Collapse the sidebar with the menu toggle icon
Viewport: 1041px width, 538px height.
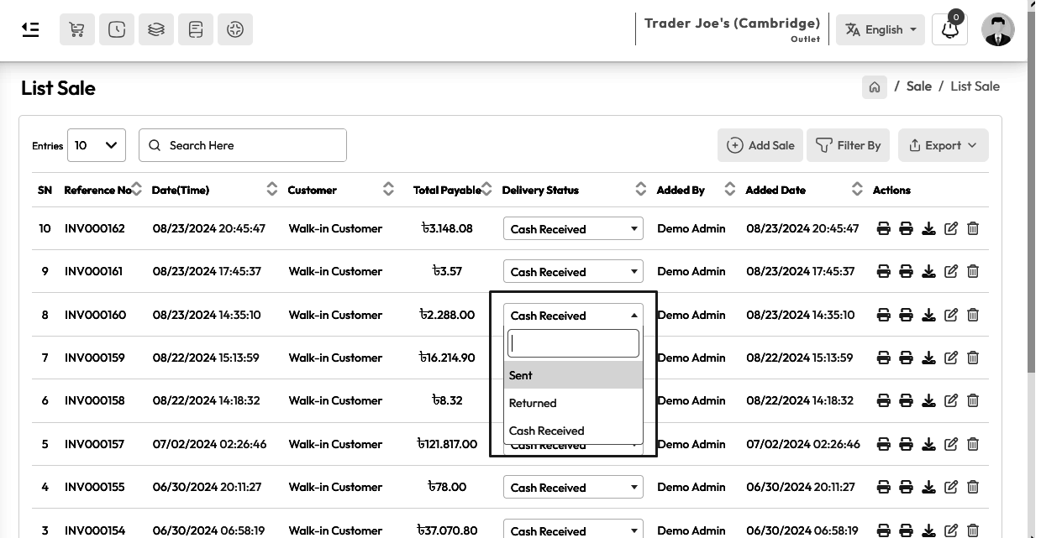pyautogui.click(x=30, y=29)
